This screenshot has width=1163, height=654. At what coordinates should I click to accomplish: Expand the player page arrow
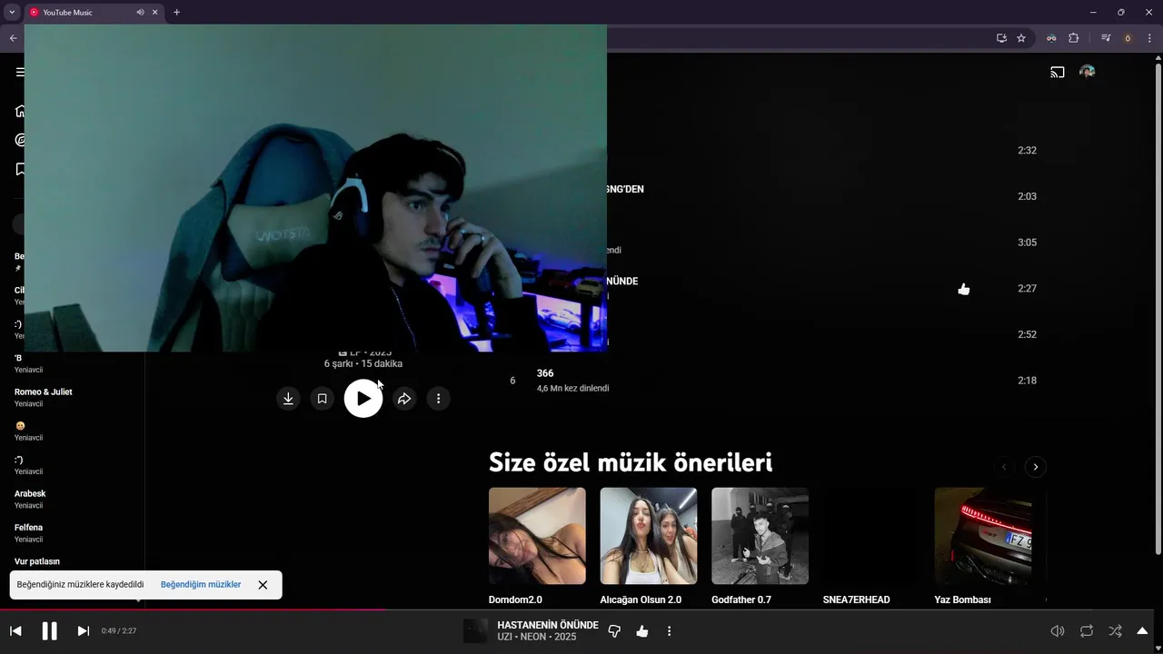click(1142, 630)
